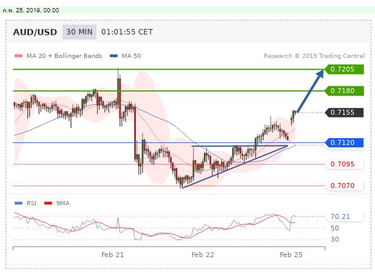Click the RSI legend color swatch
Image resolution: width=375 pixels, height=275 pixels.
pyautogui.click(x=19, y=203)
